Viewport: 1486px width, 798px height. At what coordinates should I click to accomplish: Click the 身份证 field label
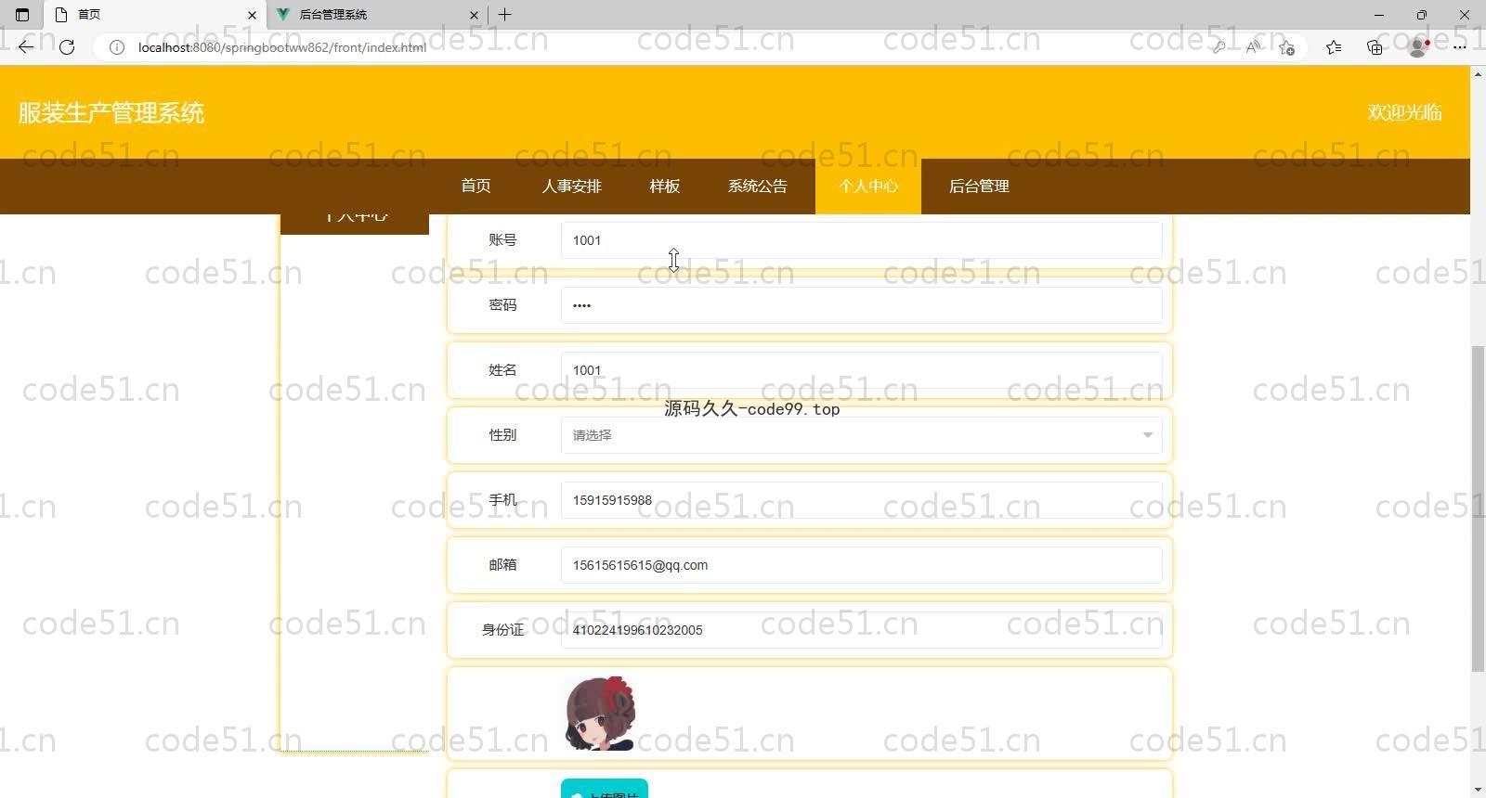click(x=502, y=630)
